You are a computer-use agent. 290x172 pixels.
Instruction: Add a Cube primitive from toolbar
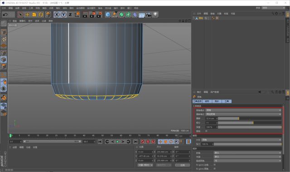(x=108, y=15)
